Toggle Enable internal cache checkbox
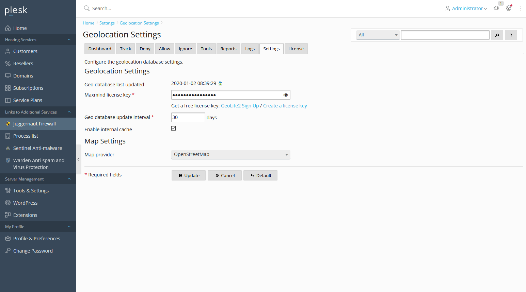Screen dimensions: 526x292 (174, 128)
